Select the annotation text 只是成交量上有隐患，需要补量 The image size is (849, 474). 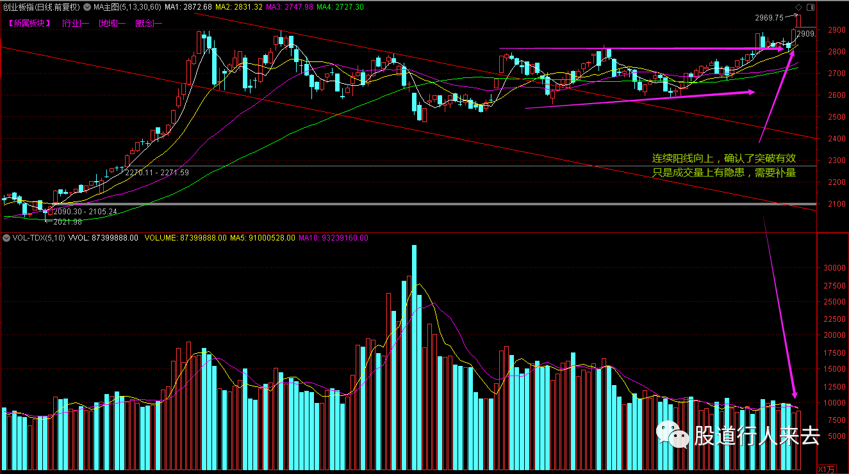coord(724,173)
